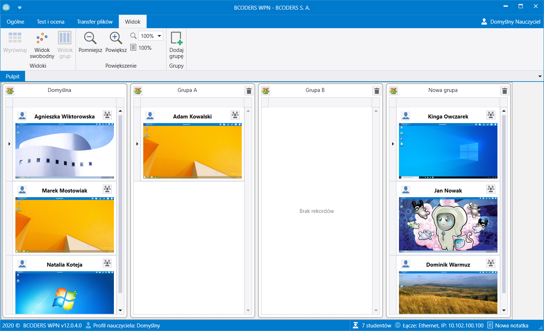Open Adam Kowalski screen thumbnail

(192, 151)
